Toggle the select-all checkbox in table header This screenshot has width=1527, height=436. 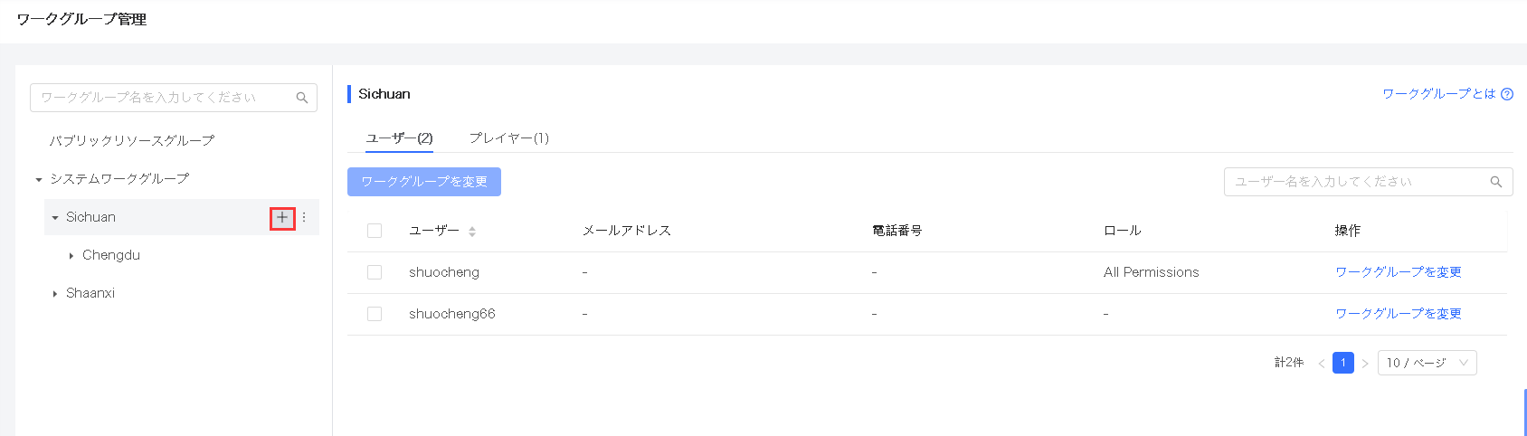(x=375, y=231)
